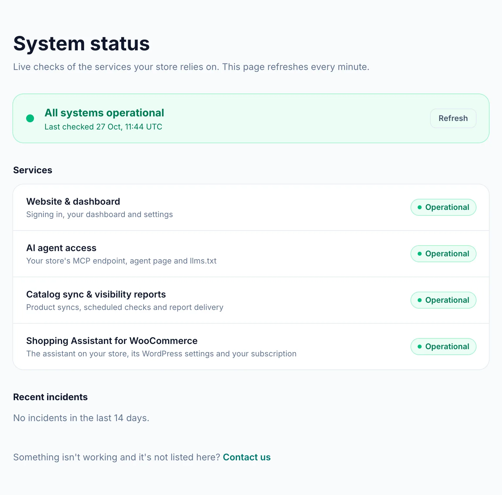This screenshot has height=495, width=502.
Task: Click Something isn't working and it's not listed text
Action: [x=117, y=457]
